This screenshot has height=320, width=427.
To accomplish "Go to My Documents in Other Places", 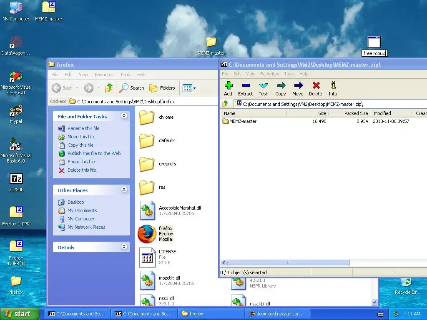I will tap(82, 210).
